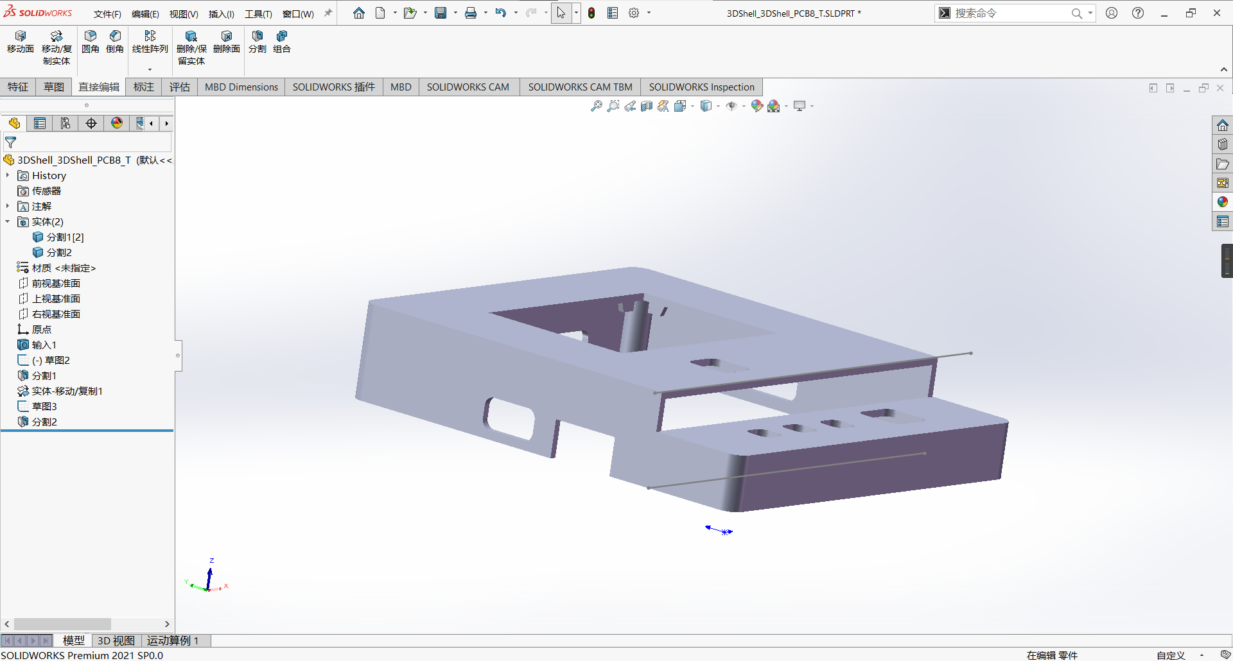
Task: Select the Fillet (圆角) tool
Action: coord(91,42)
